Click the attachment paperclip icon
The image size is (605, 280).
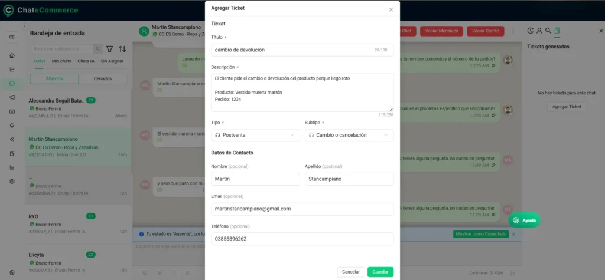160,273
